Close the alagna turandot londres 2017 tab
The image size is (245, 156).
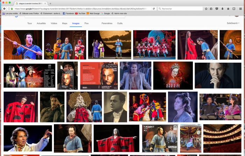45,3
